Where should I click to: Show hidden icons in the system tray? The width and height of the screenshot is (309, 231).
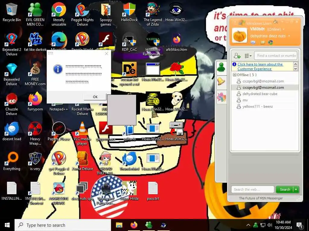[248, 225]
